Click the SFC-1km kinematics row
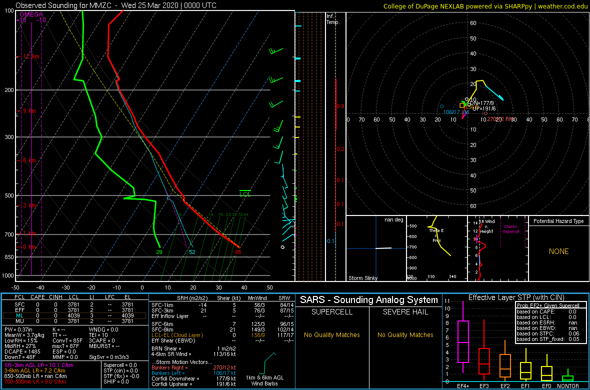 (x=222, y=305)
